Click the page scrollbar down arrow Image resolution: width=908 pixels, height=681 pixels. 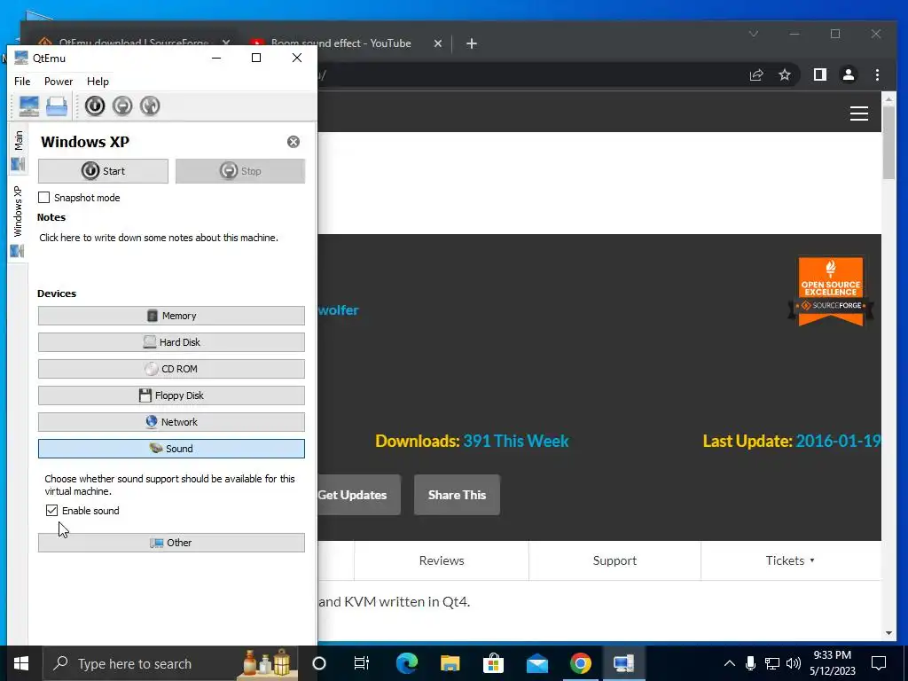[888, 633]
